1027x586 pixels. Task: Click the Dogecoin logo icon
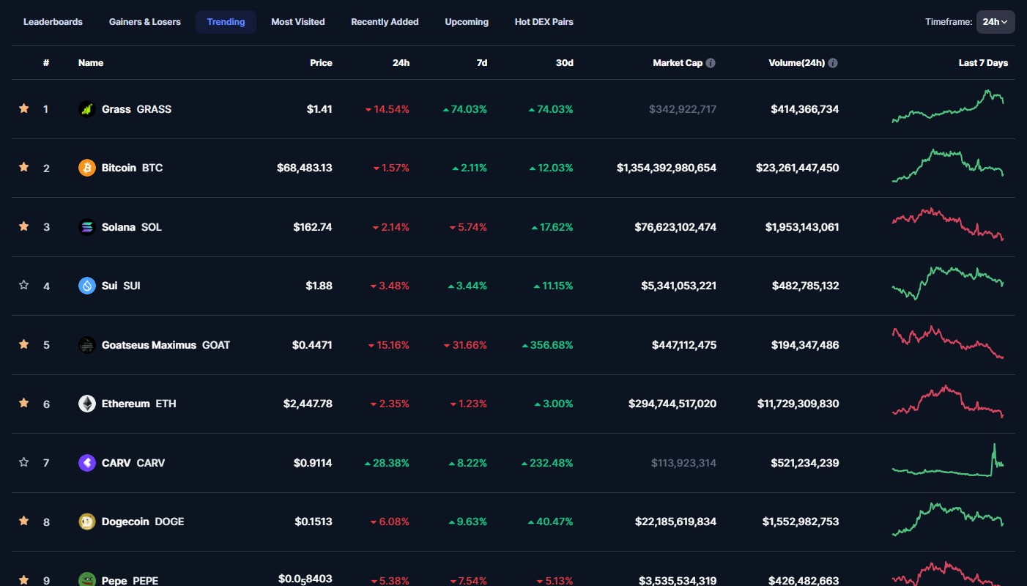[x=87, y=522]
